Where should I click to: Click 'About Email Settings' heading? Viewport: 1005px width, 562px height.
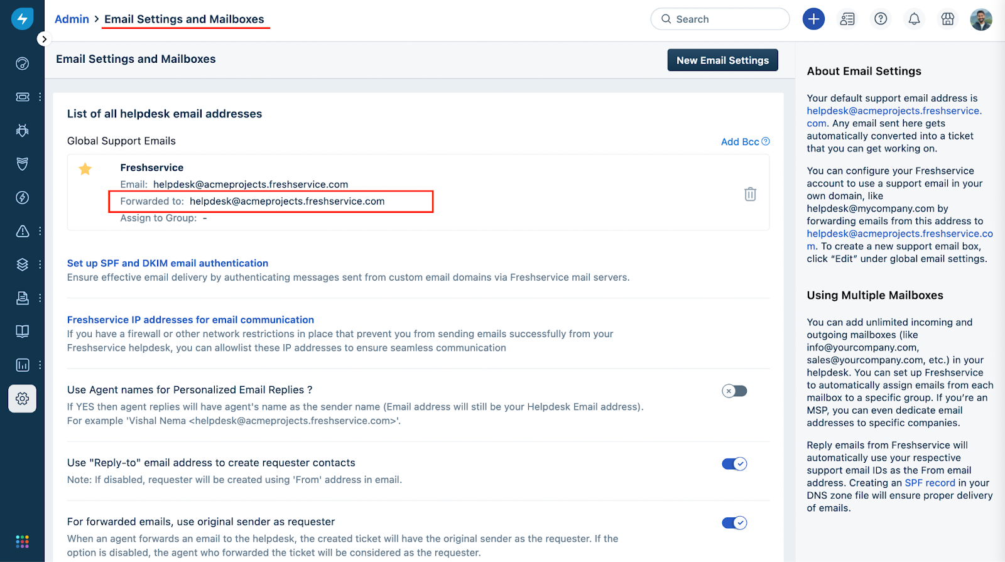point(864,71)
